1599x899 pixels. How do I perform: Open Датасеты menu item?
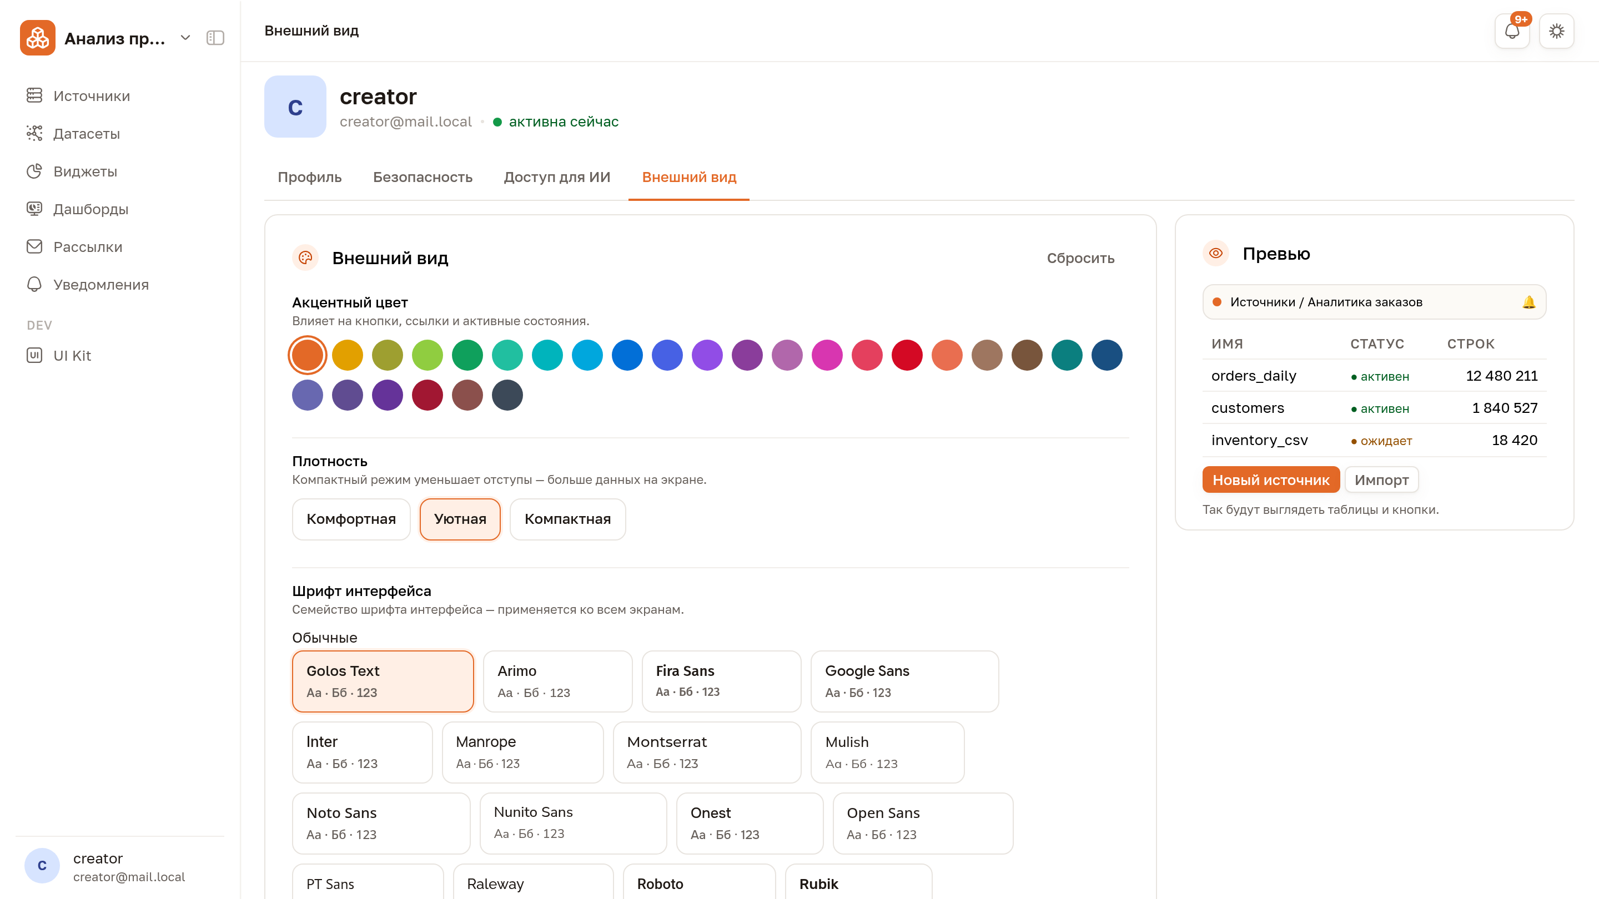click(120, 133)
